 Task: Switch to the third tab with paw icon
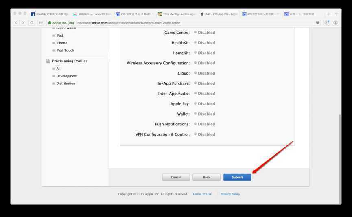134,14
